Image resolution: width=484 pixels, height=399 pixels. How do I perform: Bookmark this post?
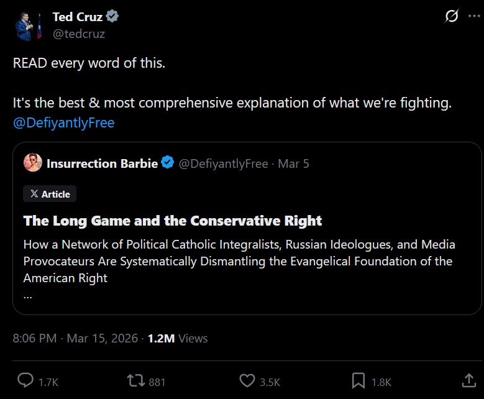[358, 381]
